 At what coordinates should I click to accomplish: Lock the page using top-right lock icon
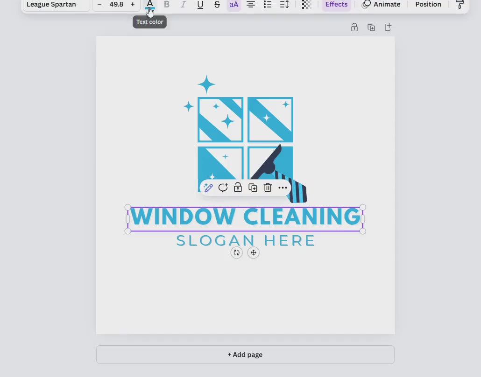(x=354, y=27)
